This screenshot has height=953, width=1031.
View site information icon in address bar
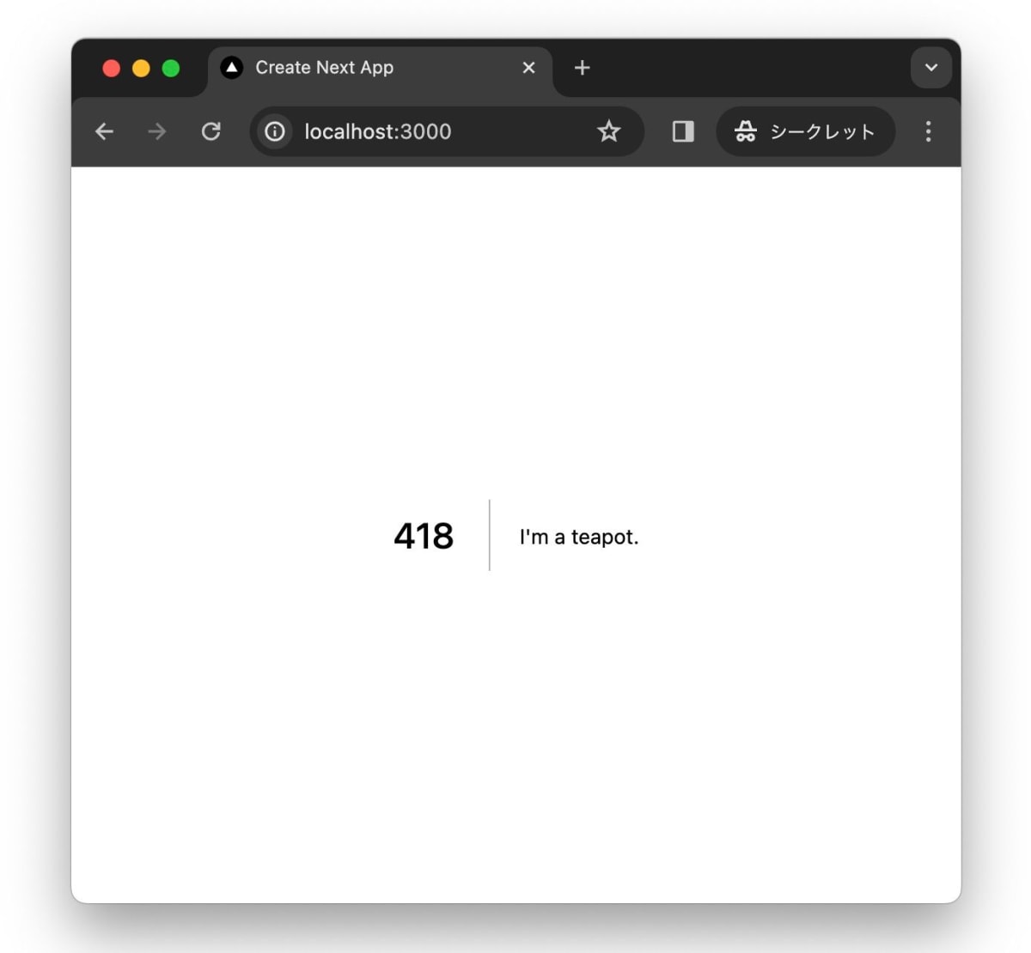(x=275, y=131)
